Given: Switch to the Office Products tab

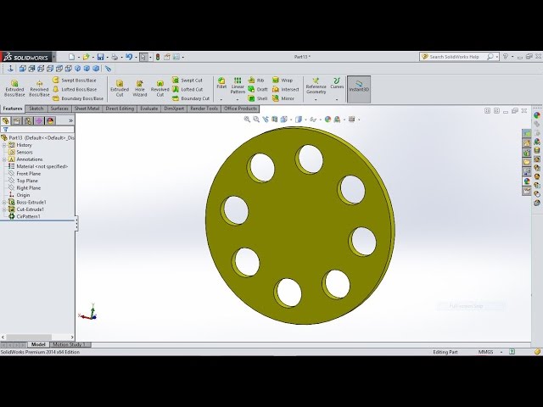Looking at the screenshot, I should coord(240,109).
